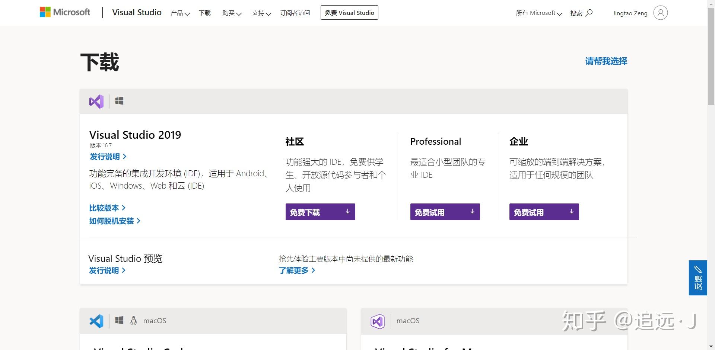Click the Windows icon in VS Code card
Image resolution: width=715 pixels, height=350 pixels.
(119, 320)
